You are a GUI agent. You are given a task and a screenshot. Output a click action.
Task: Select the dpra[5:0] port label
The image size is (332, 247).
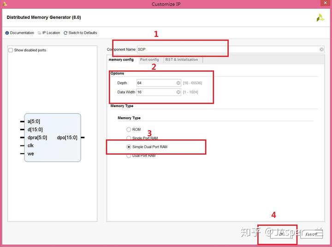[x=37, y=138]
